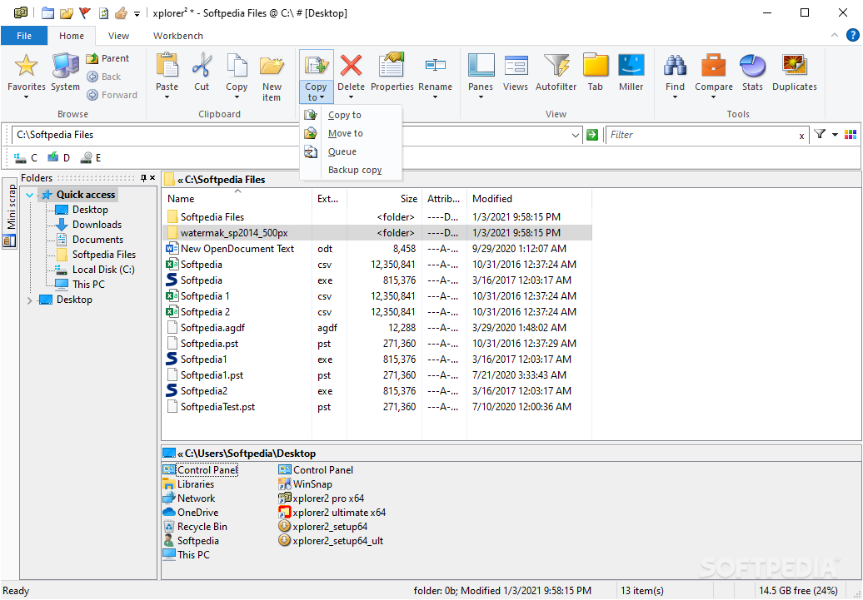Click the Cut scissors icon
This screenshot has width=863, height=600.
(x=202, y=66)
